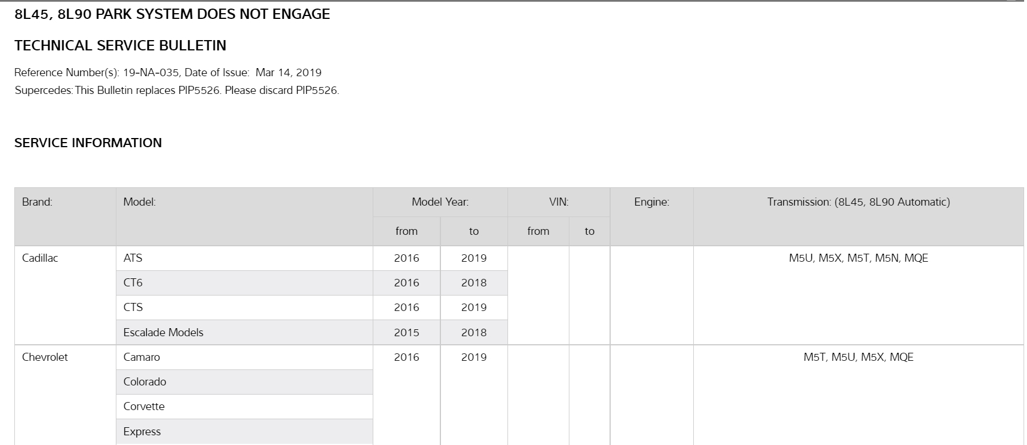Select the VIN column header

pos(559,202)
